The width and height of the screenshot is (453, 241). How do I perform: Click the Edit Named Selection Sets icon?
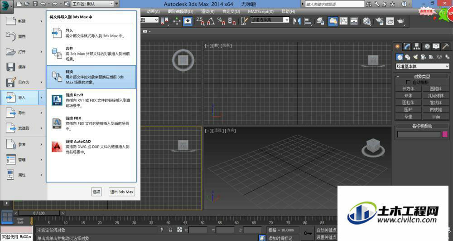point(244,21)
